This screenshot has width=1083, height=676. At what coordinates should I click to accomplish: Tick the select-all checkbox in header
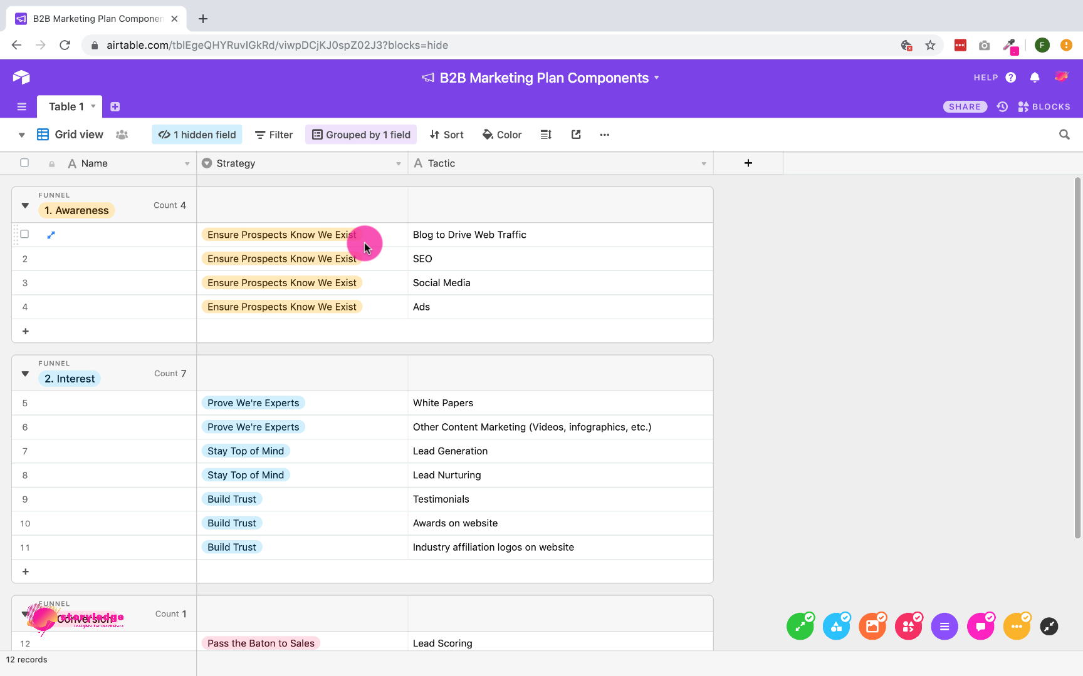(24, 163)
